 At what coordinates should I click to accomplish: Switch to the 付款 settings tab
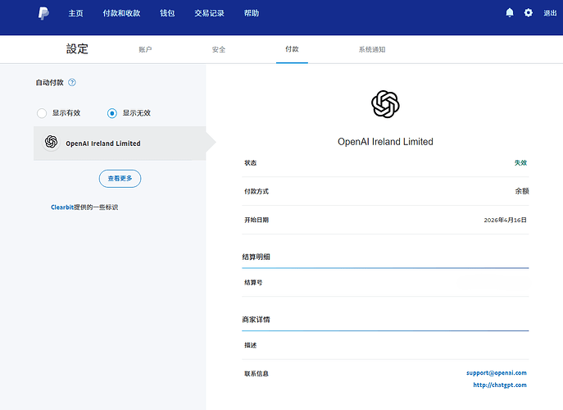coord(292,49)
